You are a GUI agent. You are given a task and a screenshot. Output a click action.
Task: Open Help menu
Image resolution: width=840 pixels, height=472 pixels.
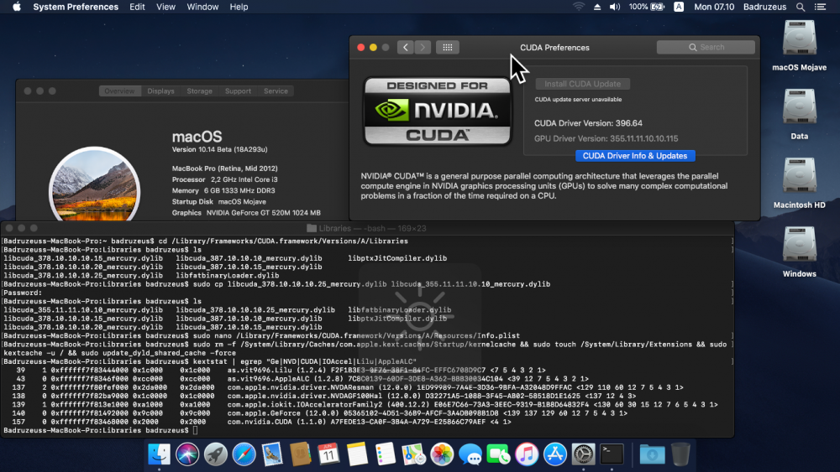point(239,7)
